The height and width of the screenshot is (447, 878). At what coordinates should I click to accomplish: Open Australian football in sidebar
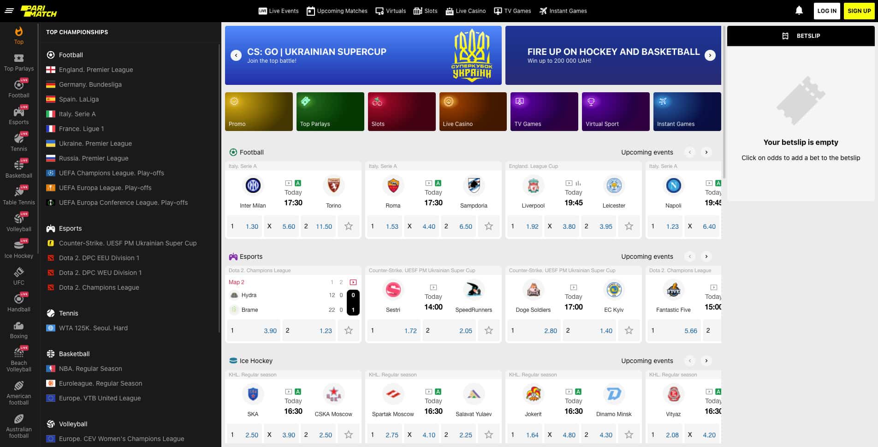(x=19, y=426)
